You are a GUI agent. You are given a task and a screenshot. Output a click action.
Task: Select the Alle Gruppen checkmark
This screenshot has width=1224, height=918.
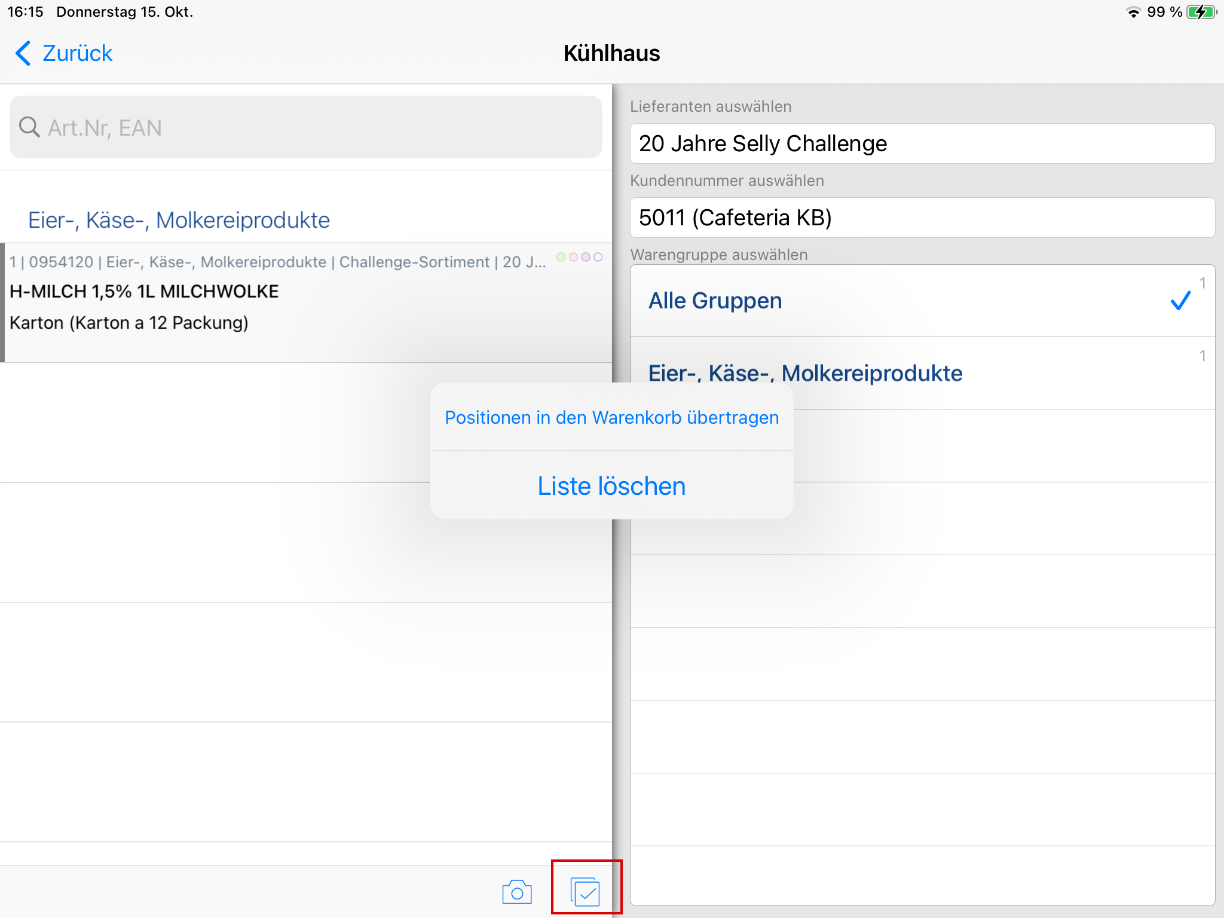coord(1180,301)
